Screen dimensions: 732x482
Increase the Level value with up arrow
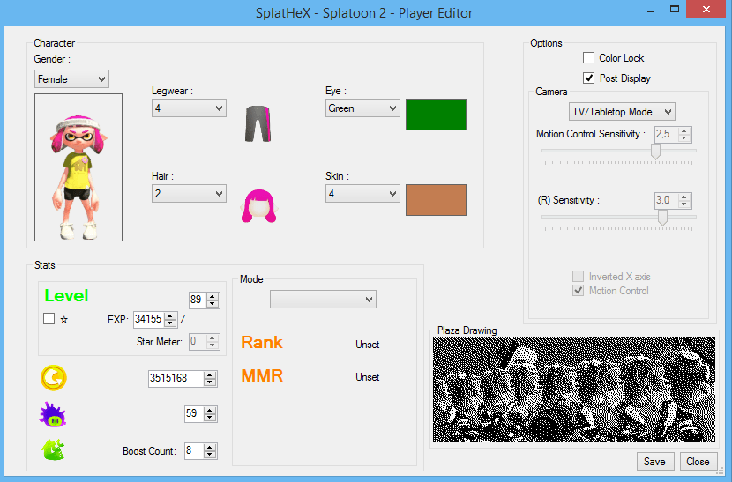point(213,296)
